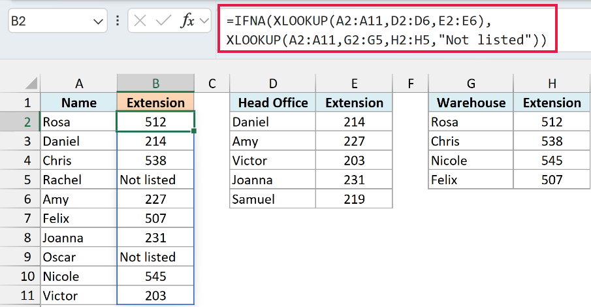The height and width of the screenshot is (307, 591).
Task: Click extension 219 next to Samuel
Action: coord(355,199)
